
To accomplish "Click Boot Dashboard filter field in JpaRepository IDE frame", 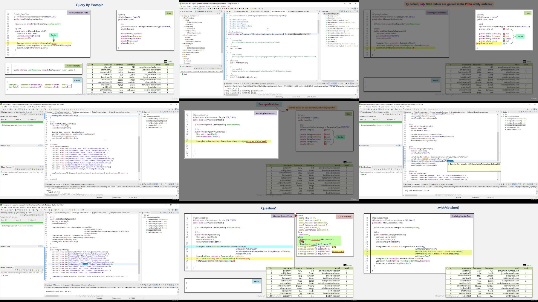I will click(201, 71).
